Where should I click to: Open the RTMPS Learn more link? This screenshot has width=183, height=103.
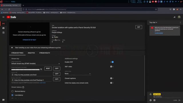point(43,83)
